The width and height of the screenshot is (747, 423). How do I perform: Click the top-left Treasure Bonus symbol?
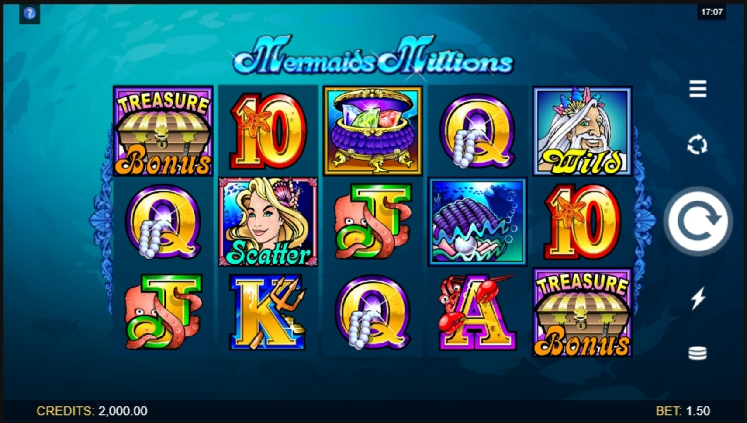coord(163,131)
